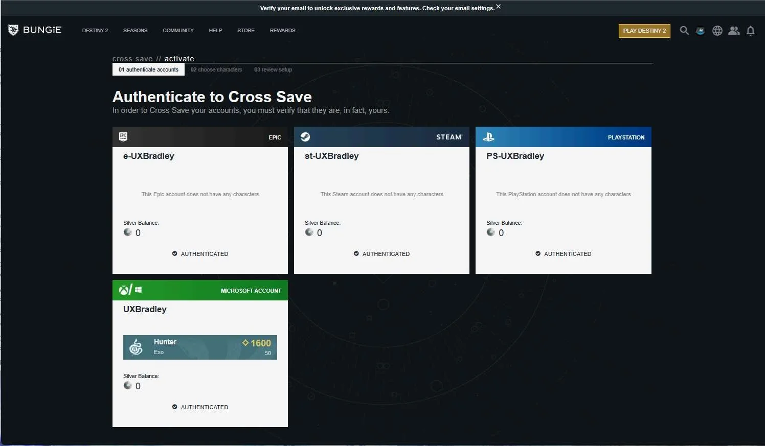Screen dimensions: 765x446
Task: Open the Help menu
Action: pos(215,31)
